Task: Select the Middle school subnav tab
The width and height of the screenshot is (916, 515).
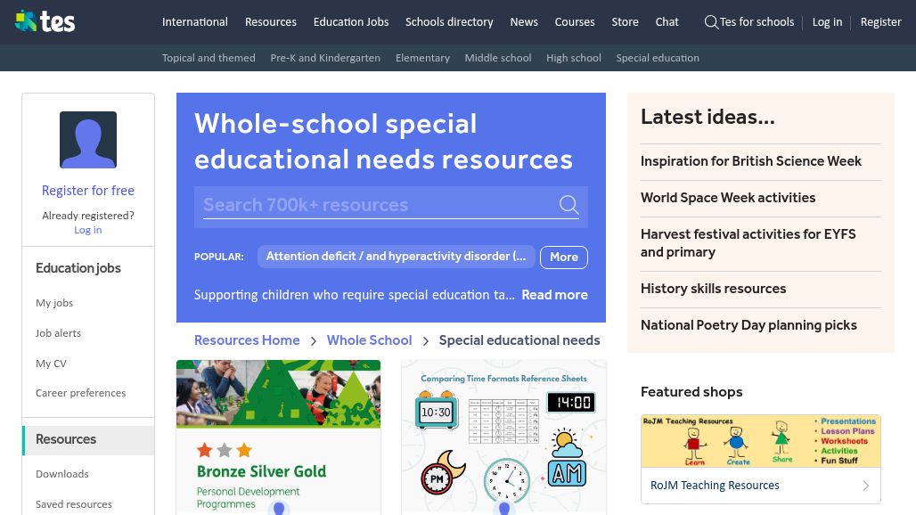Action: (x=497, y=58)
